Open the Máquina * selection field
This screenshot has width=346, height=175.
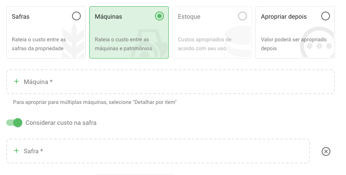click(171, 82)
